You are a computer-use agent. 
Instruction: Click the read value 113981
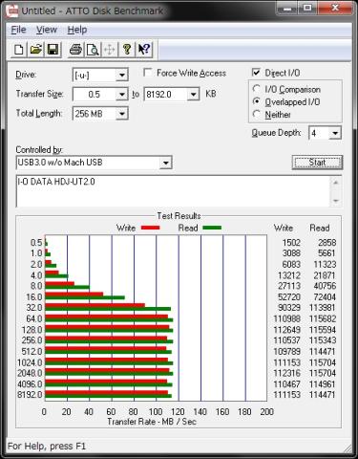pos(323,308)
